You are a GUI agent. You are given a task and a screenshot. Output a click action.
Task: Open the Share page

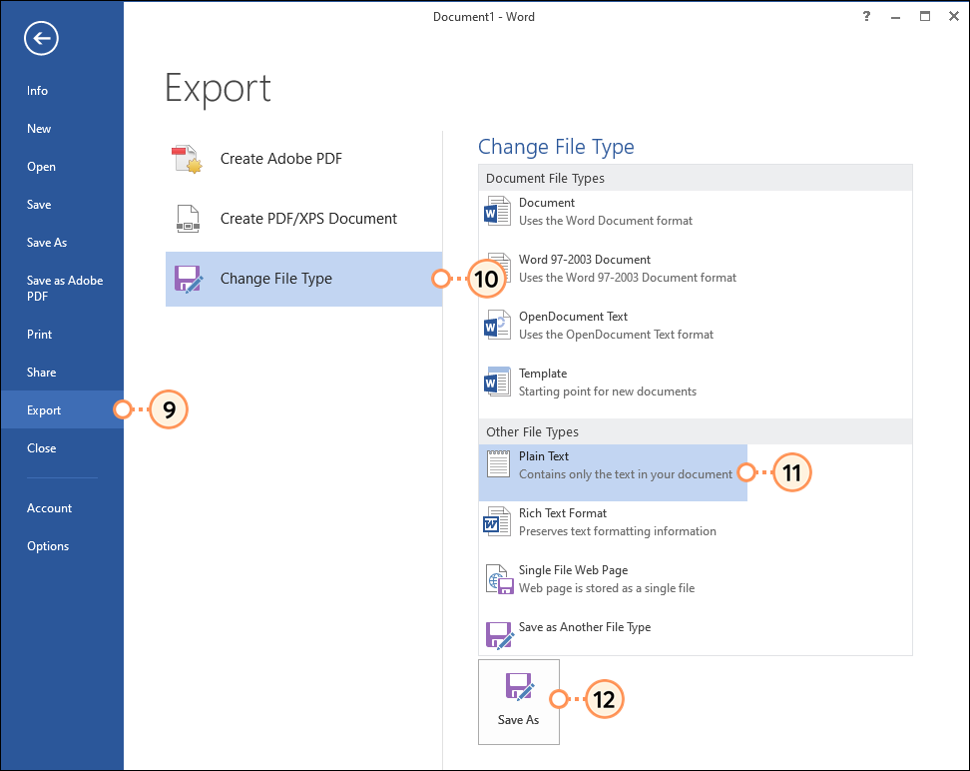click(x=62, y=373)
